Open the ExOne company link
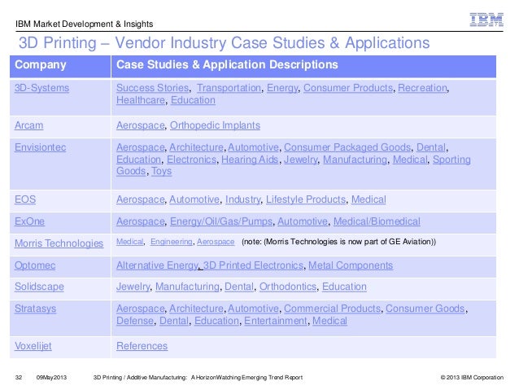519x390 pixels. [29, 221]
